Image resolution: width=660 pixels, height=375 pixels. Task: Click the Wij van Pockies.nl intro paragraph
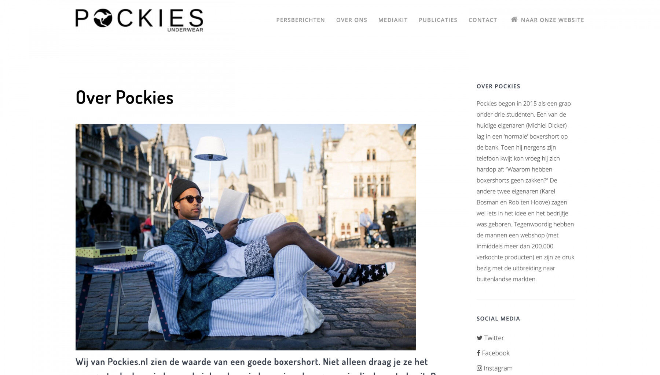tap(255, 366)
